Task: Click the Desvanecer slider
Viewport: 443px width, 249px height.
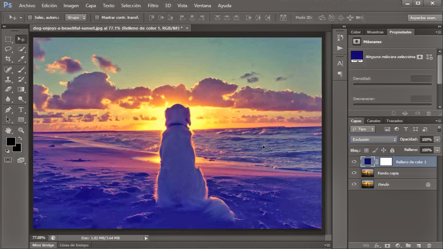Action: tap(392, 105)
